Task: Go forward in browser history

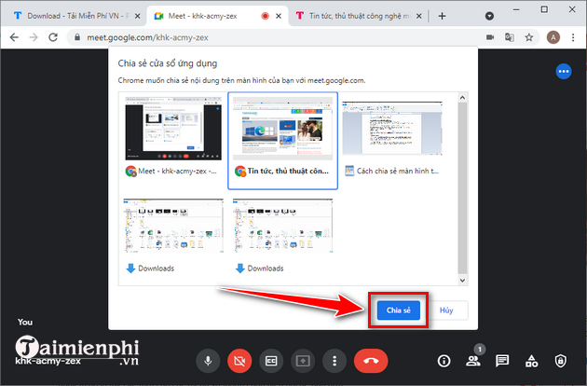Action: click(34, 37)
